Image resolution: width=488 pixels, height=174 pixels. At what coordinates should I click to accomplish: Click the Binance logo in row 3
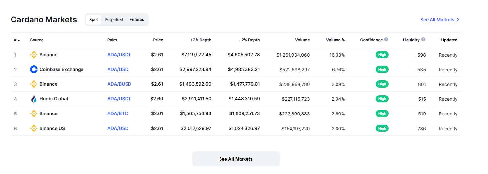34,84
